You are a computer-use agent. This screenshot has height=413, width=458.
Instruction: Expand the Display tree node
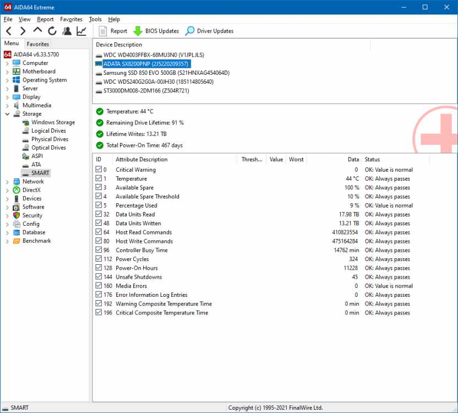click(7, 97)
